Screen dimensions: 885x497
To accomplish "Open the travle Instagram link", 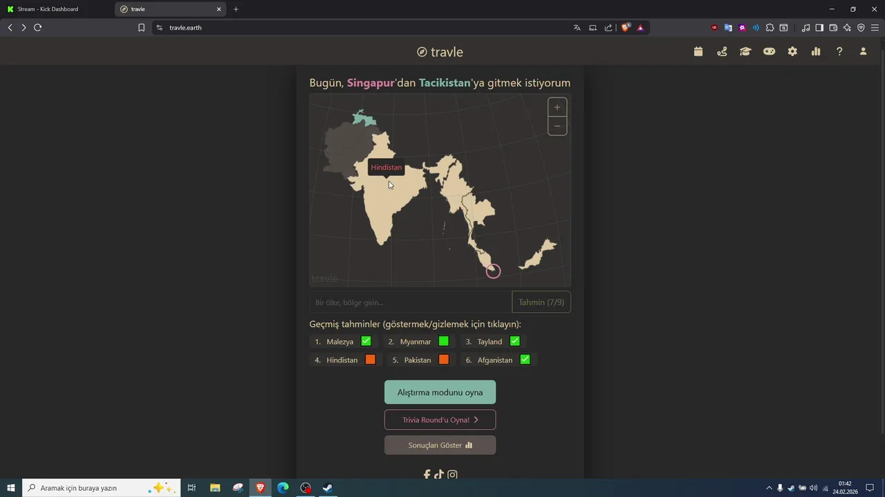I will coord(452,474).
